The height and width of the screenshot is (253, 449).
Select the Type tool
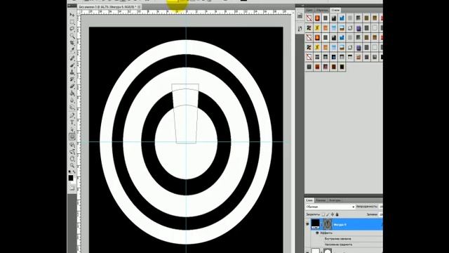pos(72,123)
